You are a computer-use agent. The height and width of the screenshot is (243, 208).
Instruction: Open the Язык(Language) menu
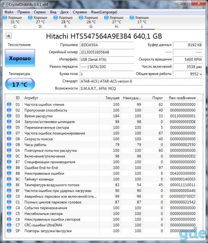(x=104, y=12)
